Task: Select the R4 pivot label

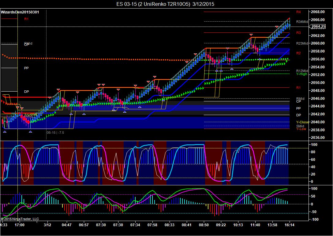Action: click(298, 12)
